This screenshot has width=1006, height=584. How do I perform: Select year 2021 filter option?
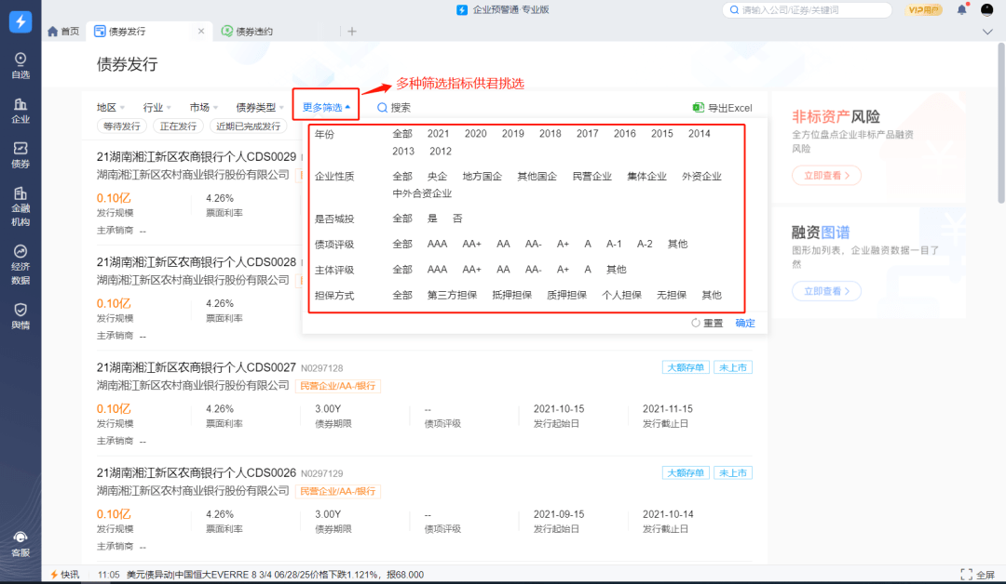click(x=438, y=134)
